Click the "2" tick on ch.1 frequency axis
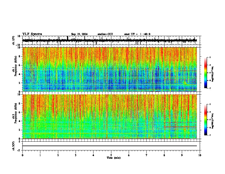Viewport: 225px width, 174px height. 20,83
